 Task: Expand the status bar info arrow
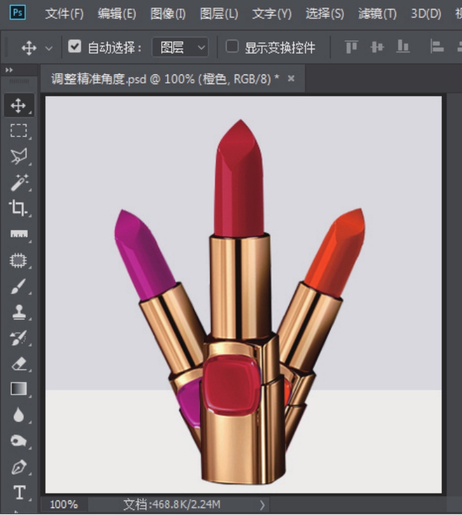click(262, 505)
